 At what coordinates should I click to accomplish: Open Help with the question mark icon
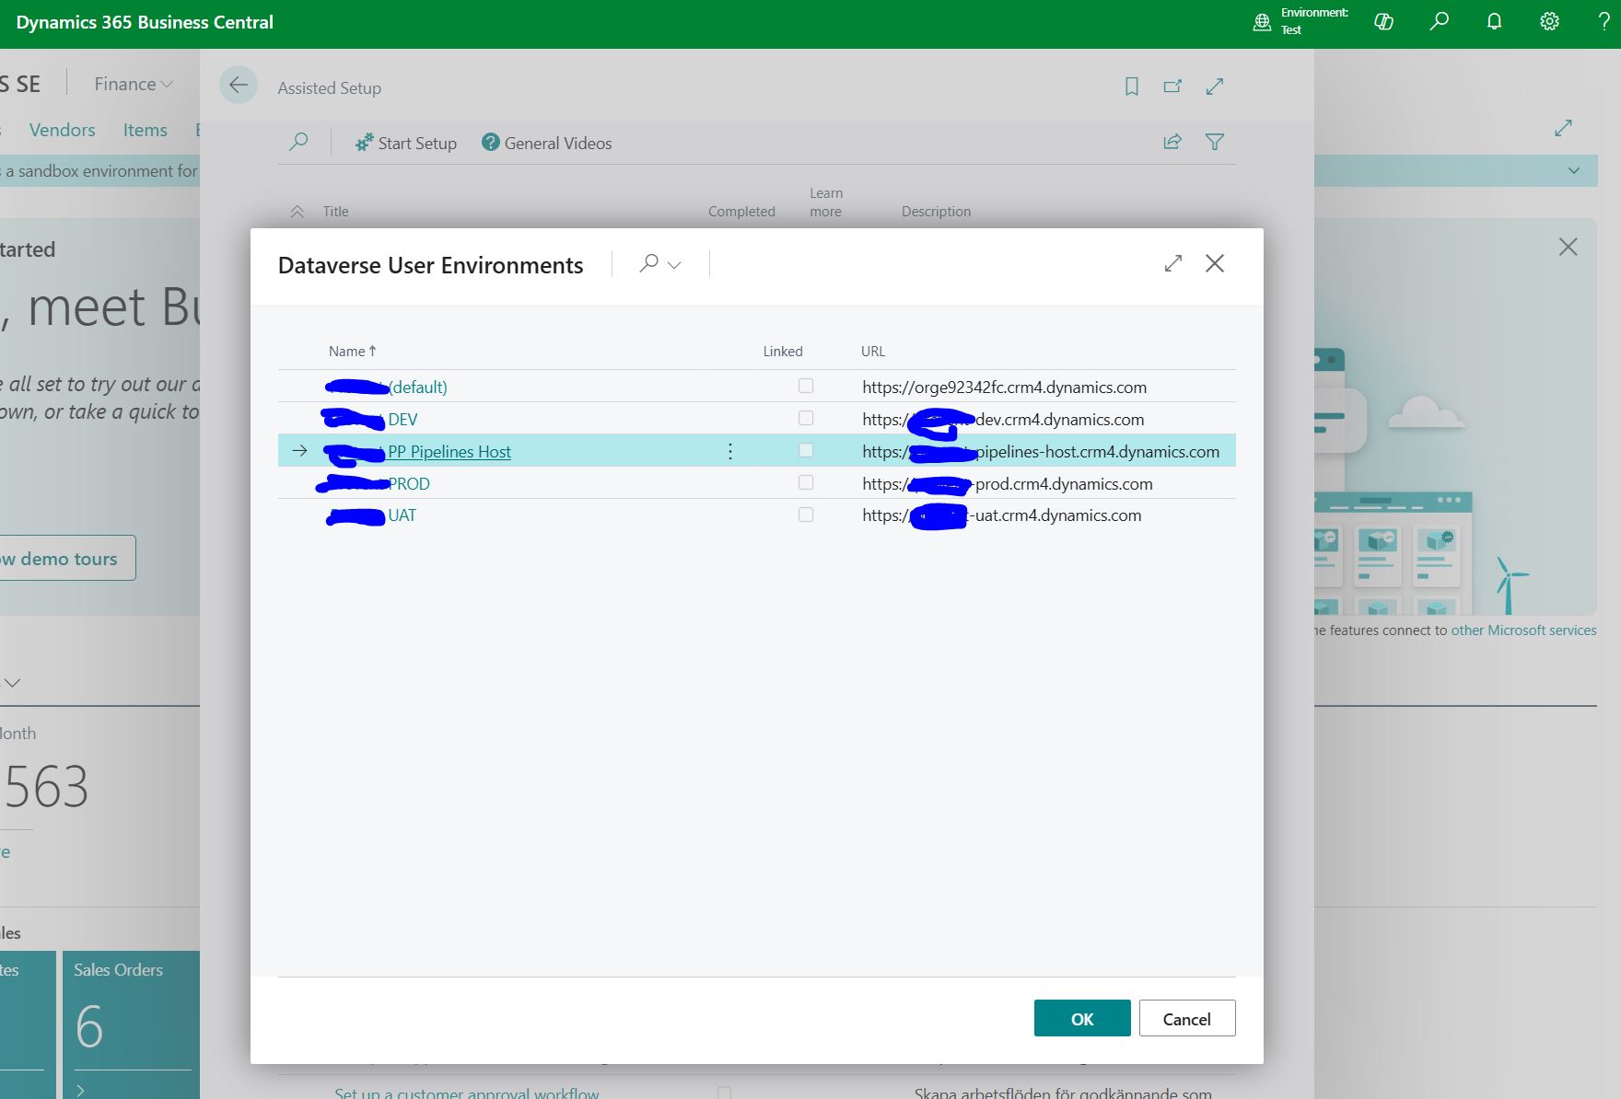pyautogui.click(x=1603, y=21)
